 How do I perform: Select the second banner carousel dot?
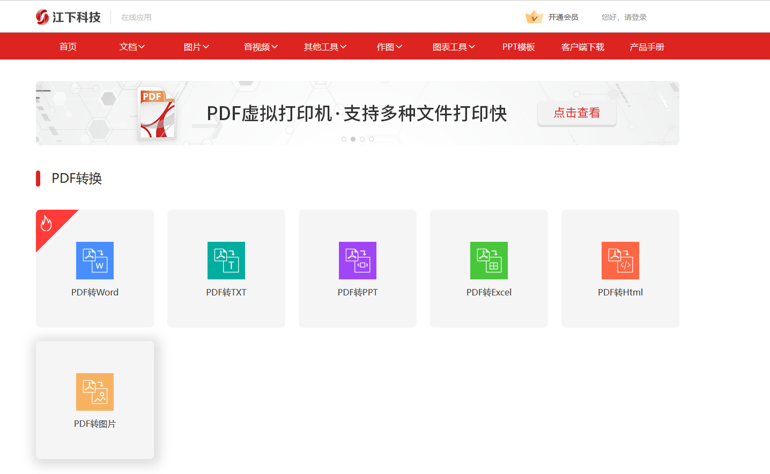pyautogui.click(x=353, y=139)
